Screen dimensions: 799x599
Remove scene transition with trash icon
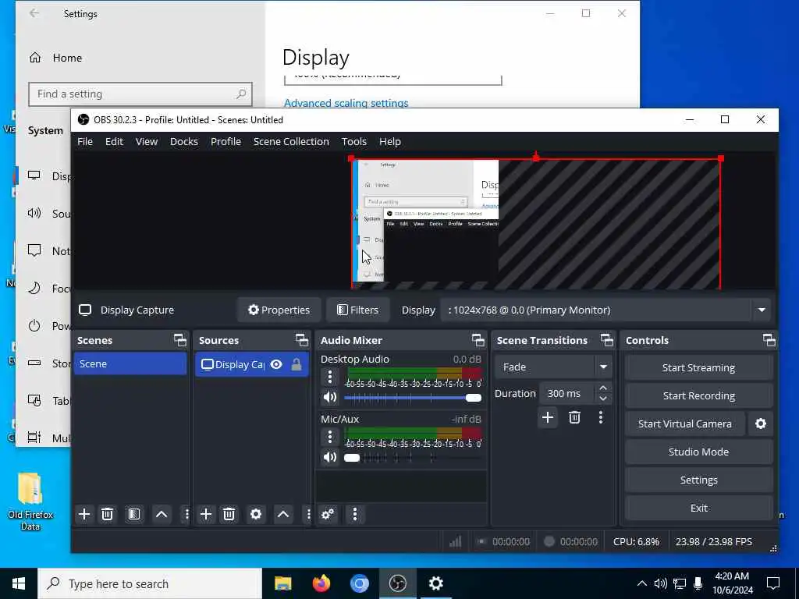coord(574,418)
